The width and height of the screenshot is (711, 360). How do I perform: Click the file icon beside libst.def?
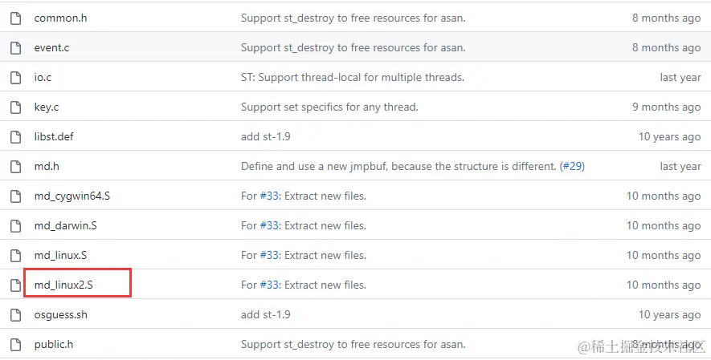(16, 137)
